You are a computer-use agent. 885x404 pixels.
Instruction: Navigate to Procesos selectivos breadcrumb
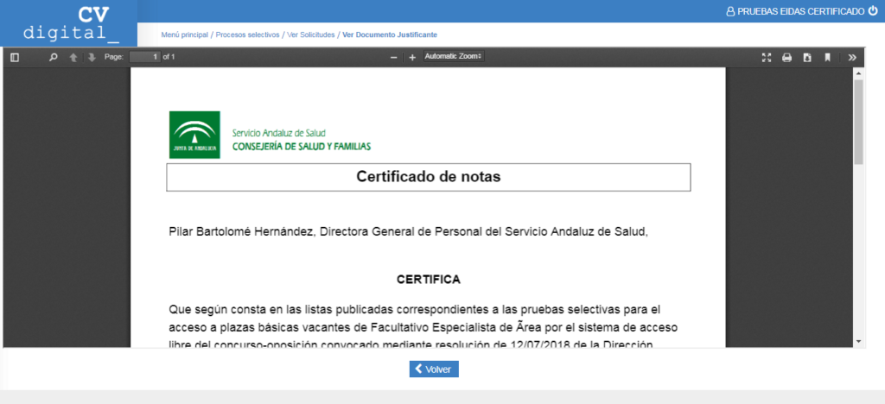(247, 35)
